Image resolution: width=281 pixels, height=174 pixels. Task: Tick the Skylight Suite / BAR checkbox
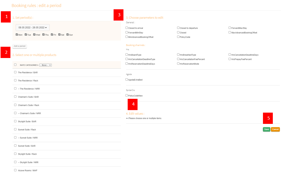[15, 121]
